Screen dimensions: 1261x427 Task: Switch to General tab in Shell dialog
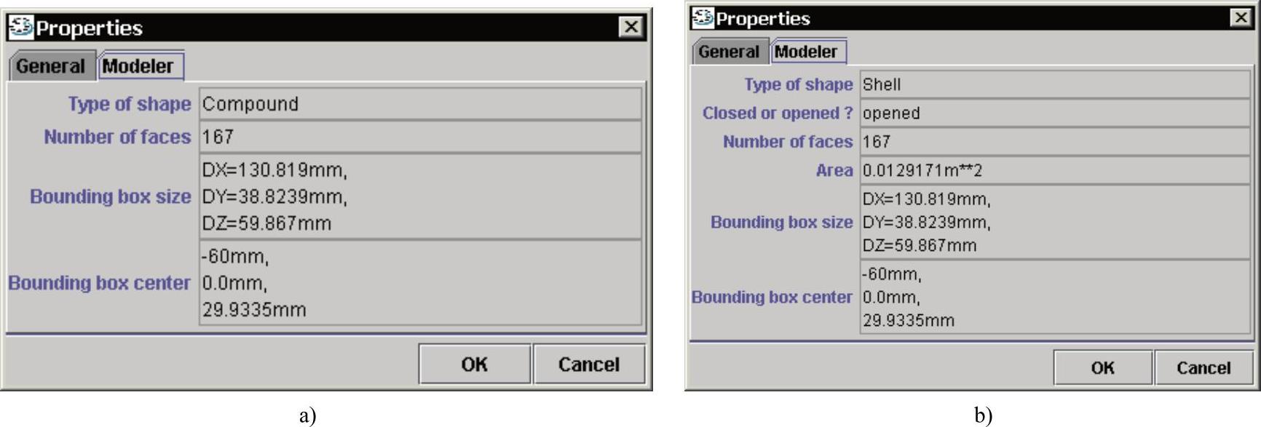[x=728, y=52]
